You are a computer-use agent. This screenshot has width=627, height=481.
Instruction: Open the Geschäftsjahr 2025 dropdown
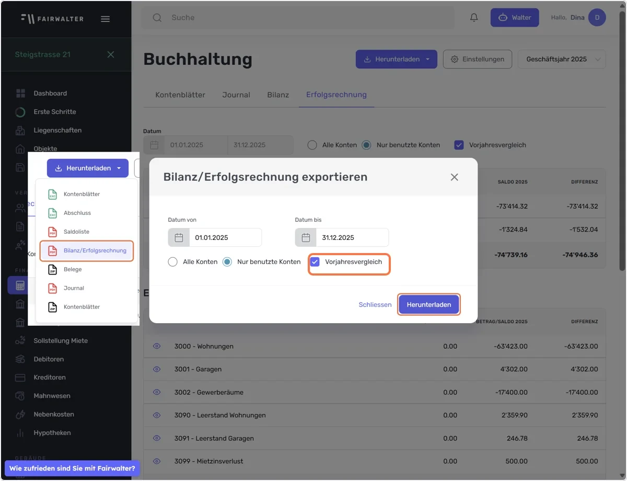click(562, 59)
